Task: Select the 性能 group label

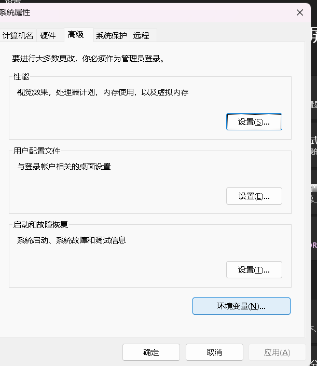Action: [x=21, y=76]
